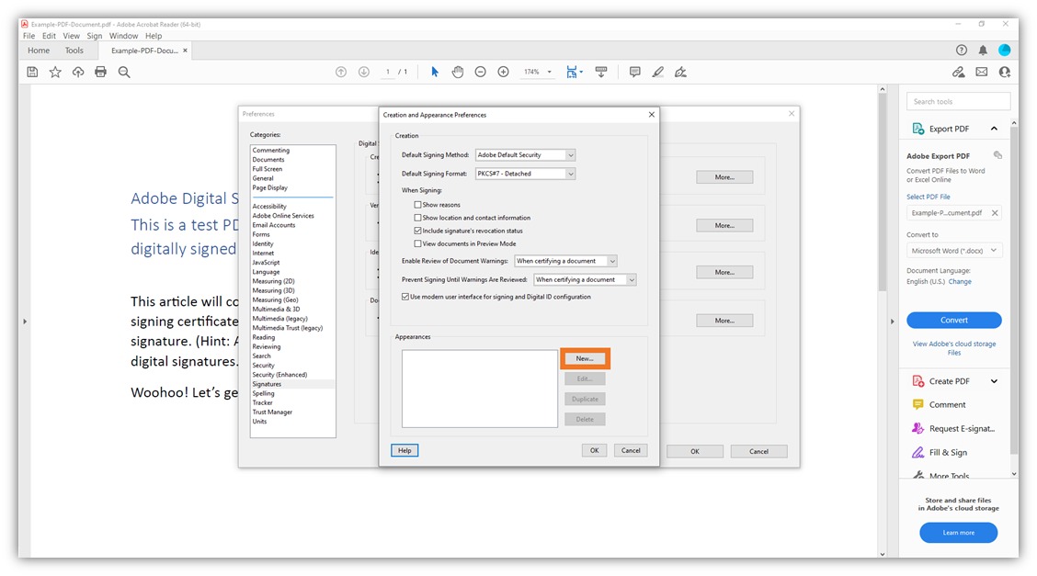Open the Sign menu
Viewport: 1037px width, 576px height.
click(95, 36)
